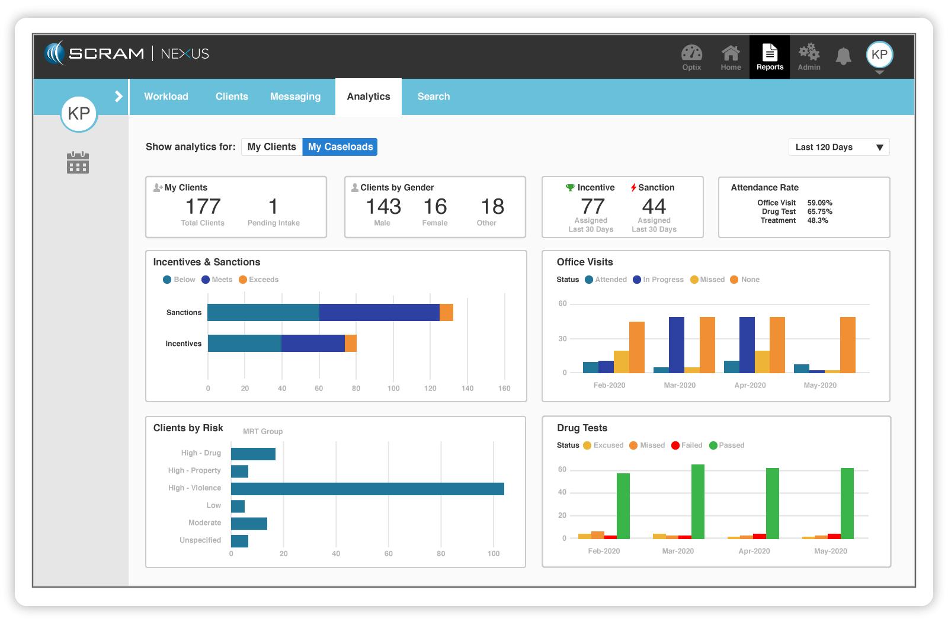Toggle Passed legend in Drug Tests

tap(727, 445)
